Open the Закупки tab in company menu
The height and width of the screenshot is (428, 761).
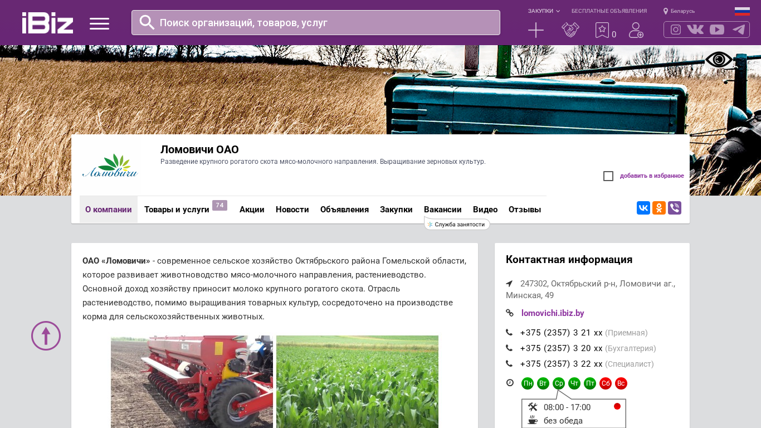396,210
